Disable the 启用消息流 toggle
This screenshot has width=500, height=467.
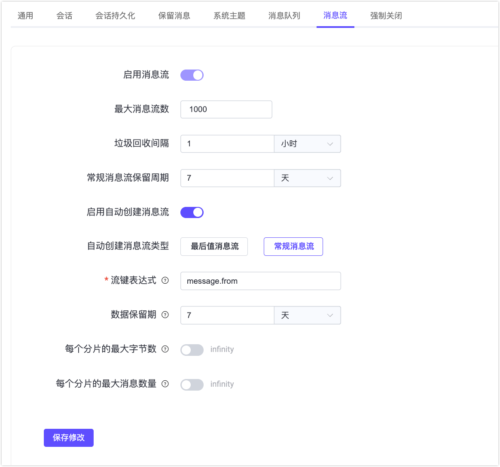(x=192, y=75)
